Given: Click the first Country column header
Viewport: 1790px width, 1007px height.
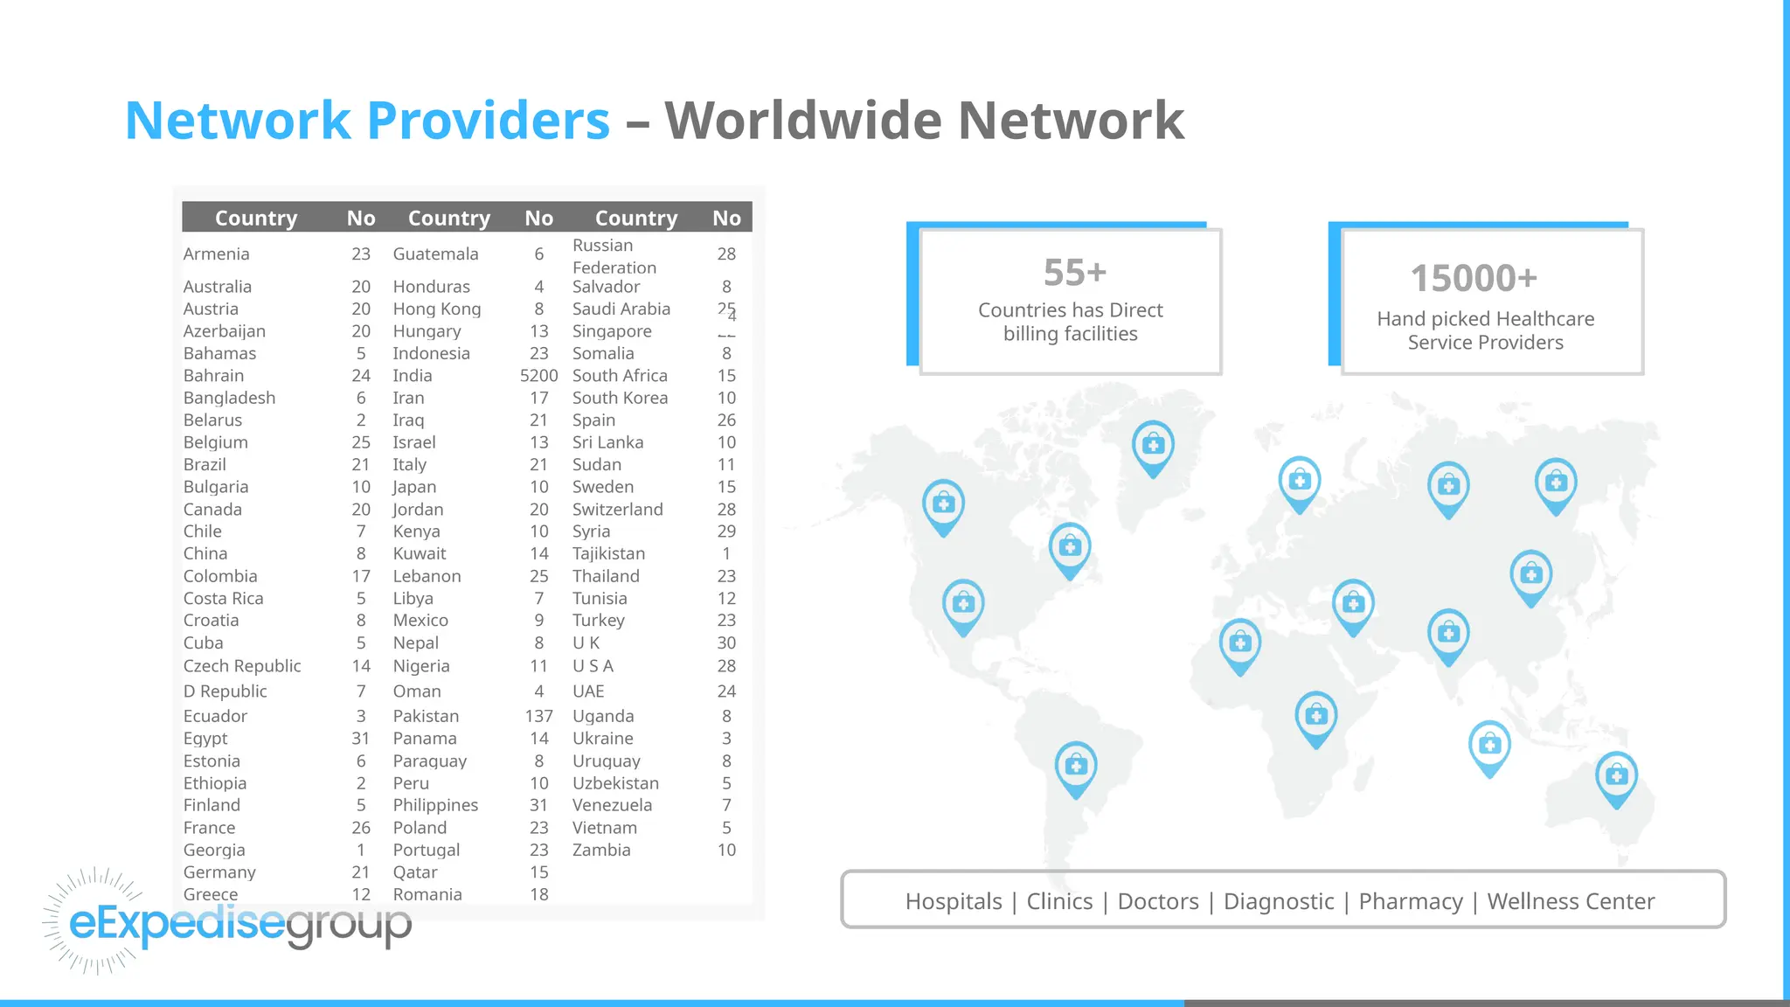Looking at the screenshot, I should coord(256,219).
